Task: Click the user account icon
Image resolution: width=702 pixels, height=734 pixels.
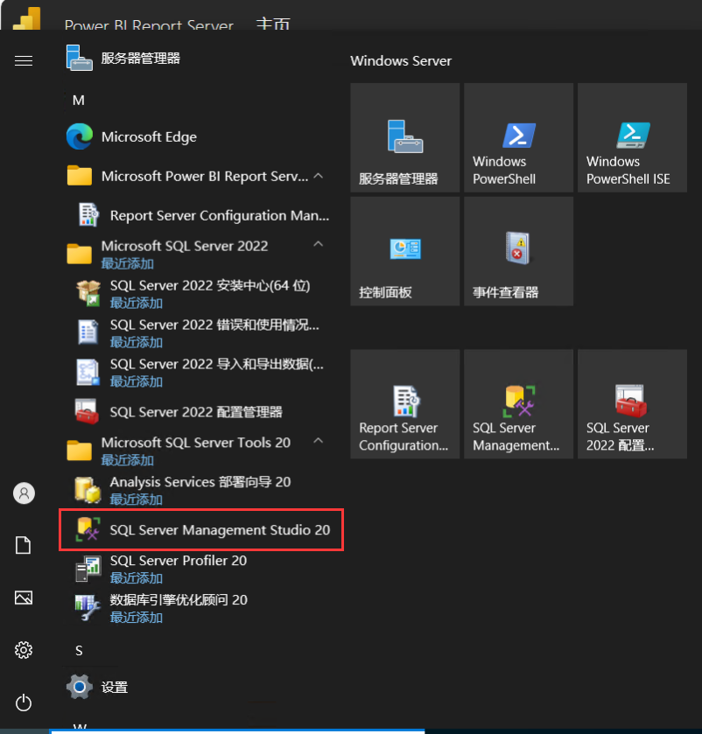Action: [x=24, y=493]
